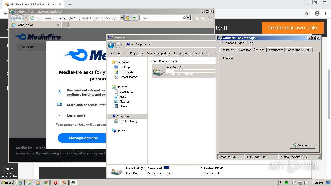Select Task Manager taskbar button
Viewport: 331px width, 186px height.
(73, 183)
